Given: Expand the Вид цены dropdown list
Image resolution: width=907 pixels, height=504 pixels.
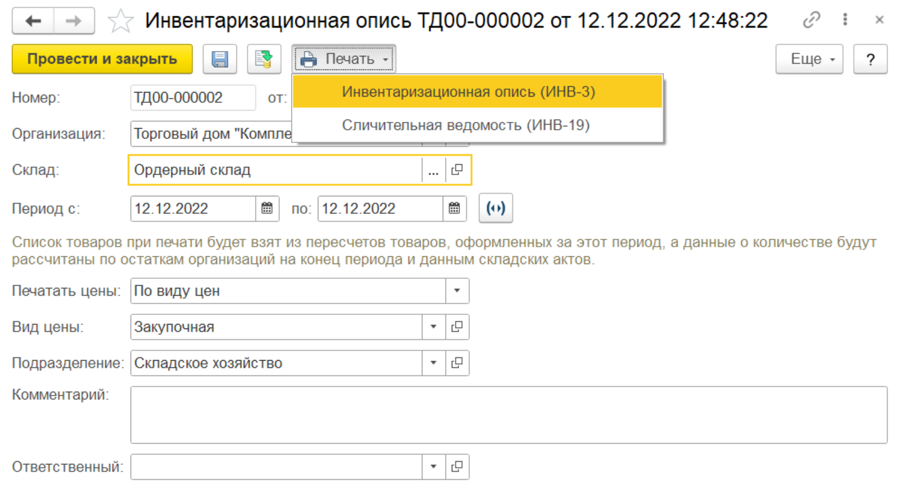Looking at the screenshot, I should tap(433, 327).
